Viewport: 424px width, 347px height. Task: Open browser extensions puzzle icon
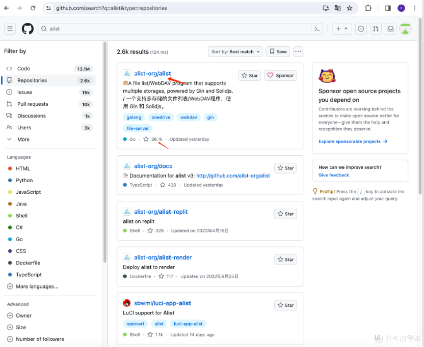tap(368, 8)
